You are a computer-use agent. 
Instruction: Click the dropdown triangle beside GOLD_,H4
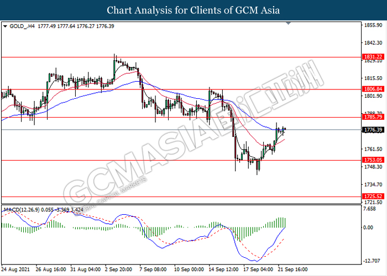tap(5, 26)
